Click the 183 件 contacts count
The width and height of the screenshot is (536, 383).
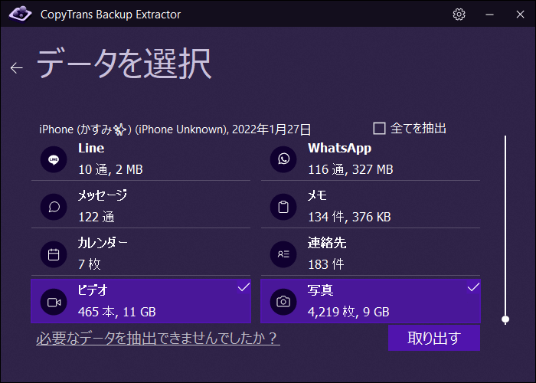325,264
